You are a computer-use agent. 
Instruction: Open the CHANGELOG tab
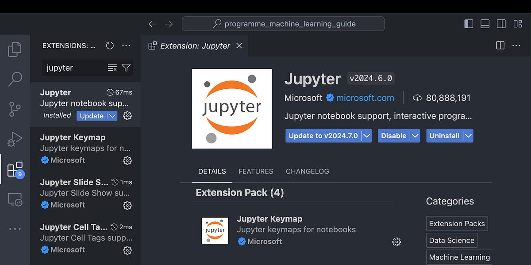click(x=307, y=171)
